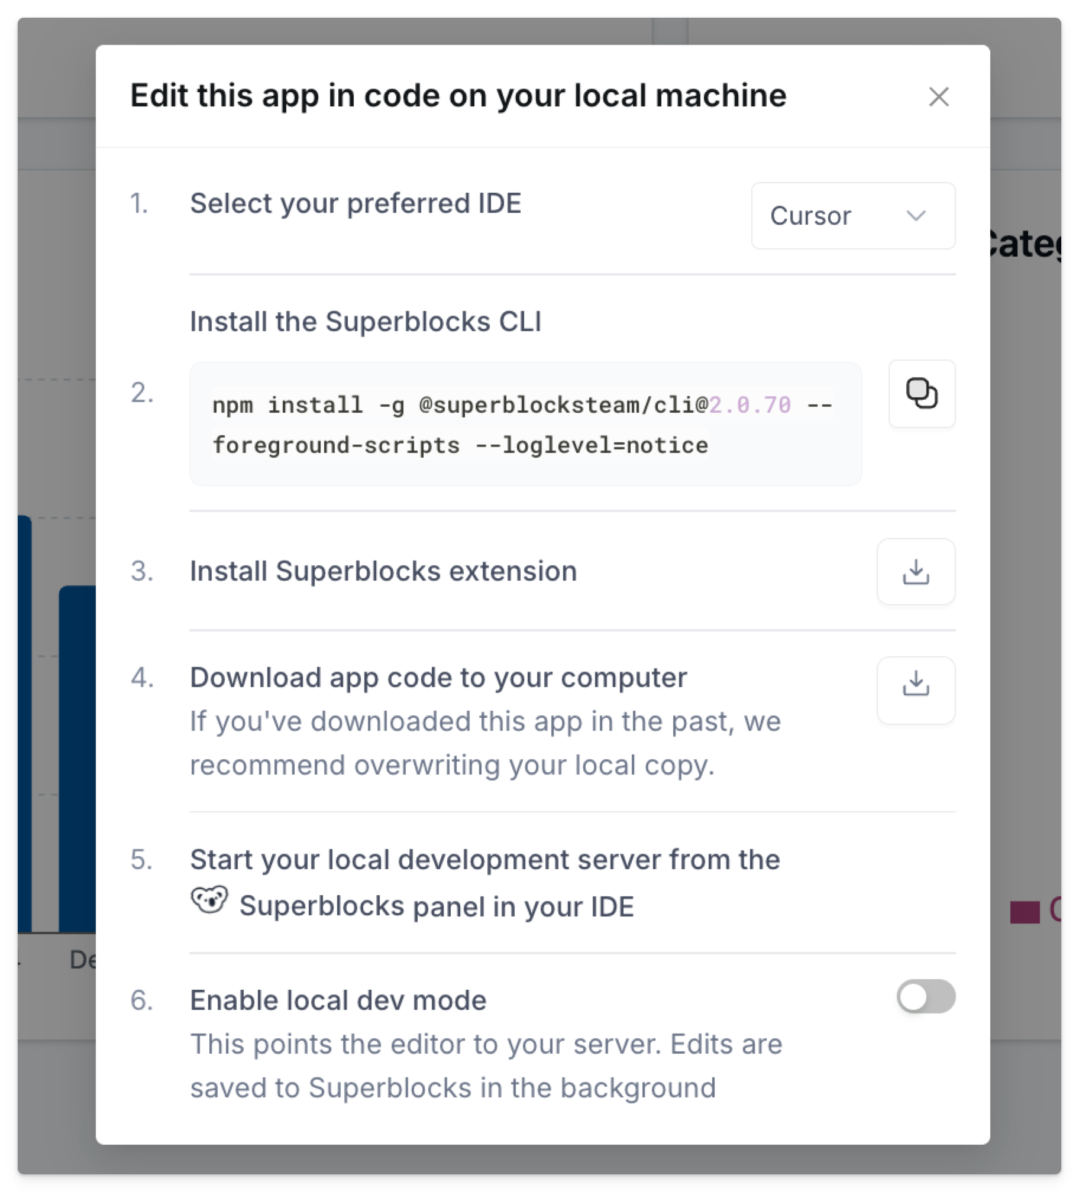
Task: Download the Superblocks extension
Action: coord(916,572)
